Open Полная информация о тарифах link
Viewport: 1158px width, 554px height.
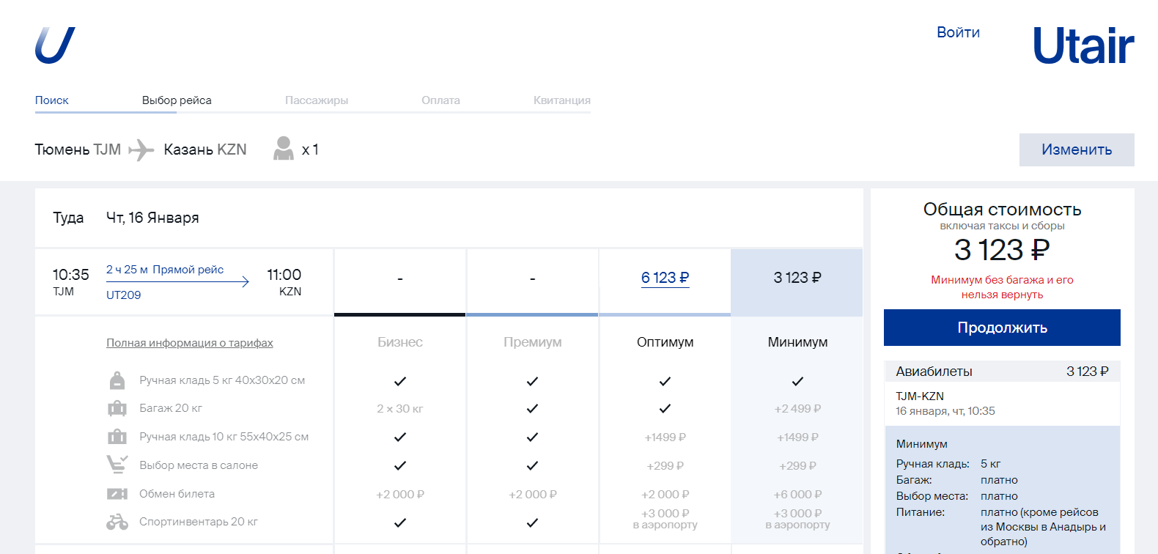(190, 343)
